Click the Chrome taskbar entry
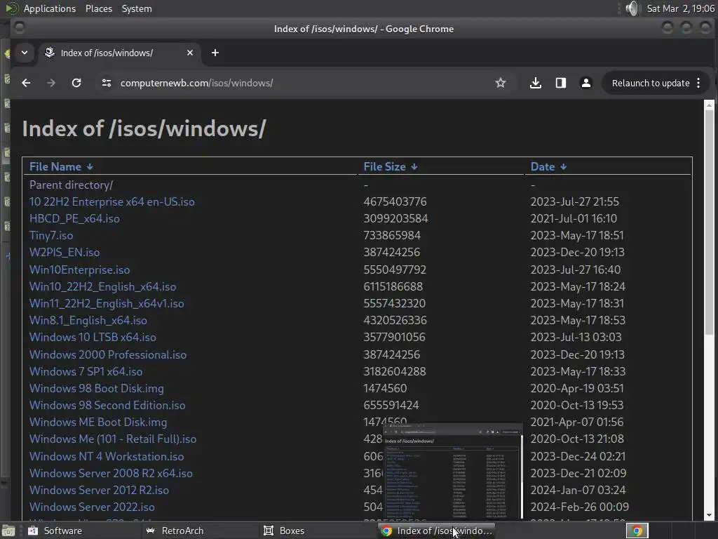 coord(436,531)
